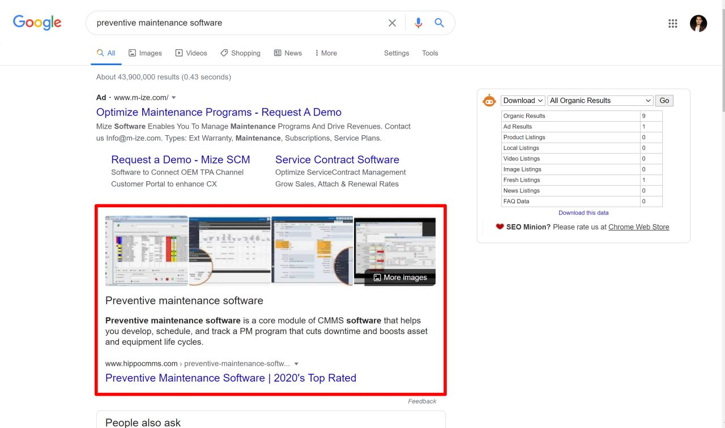
Task: Click the Fresh Listings row label
Action: click(x=522, y=180)
